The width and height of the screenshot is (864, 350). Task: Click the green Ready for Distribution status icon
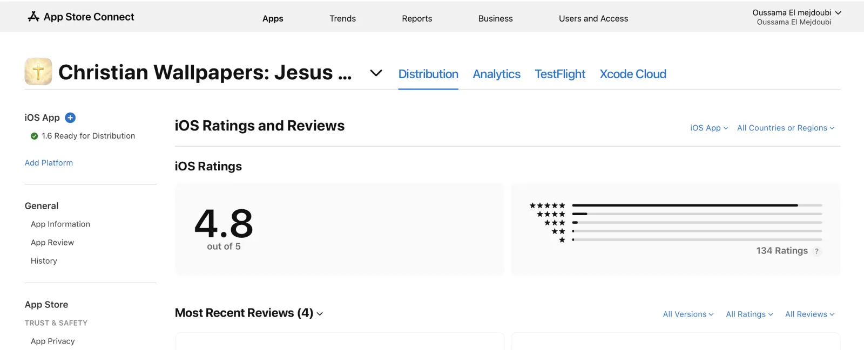35,136
